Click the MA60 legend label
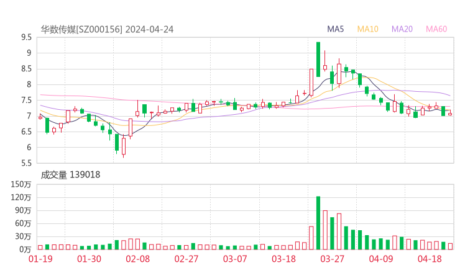 click(x=436, y=29)
